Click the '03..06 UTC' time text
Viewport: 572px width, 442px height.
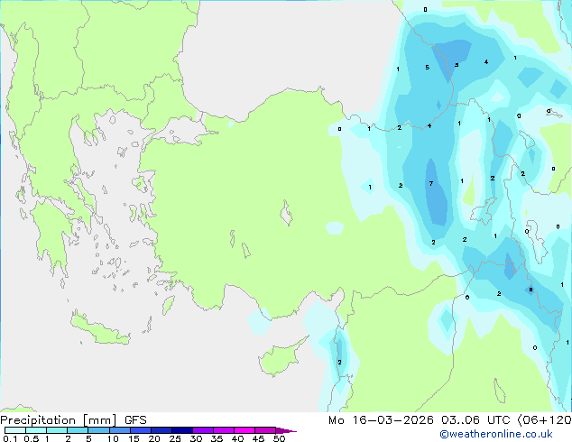pyautogui.click(x=475, y=420)
